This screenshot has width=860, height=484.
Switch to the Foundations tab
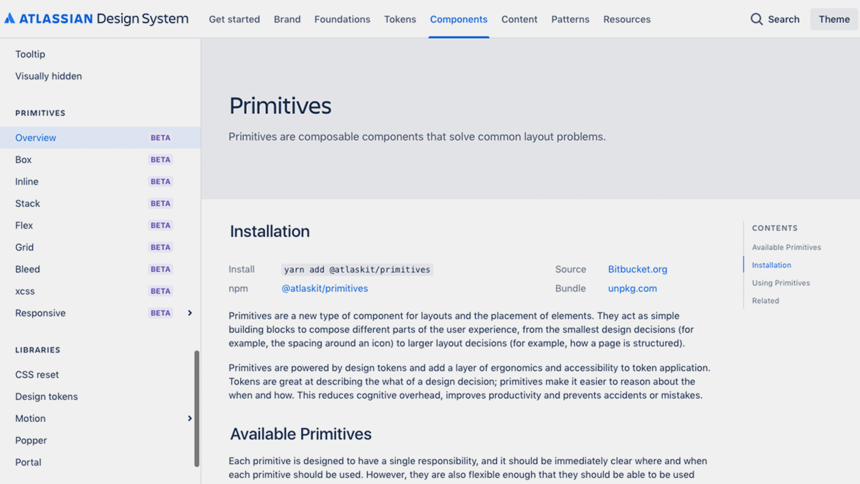[x=342, y=19]
